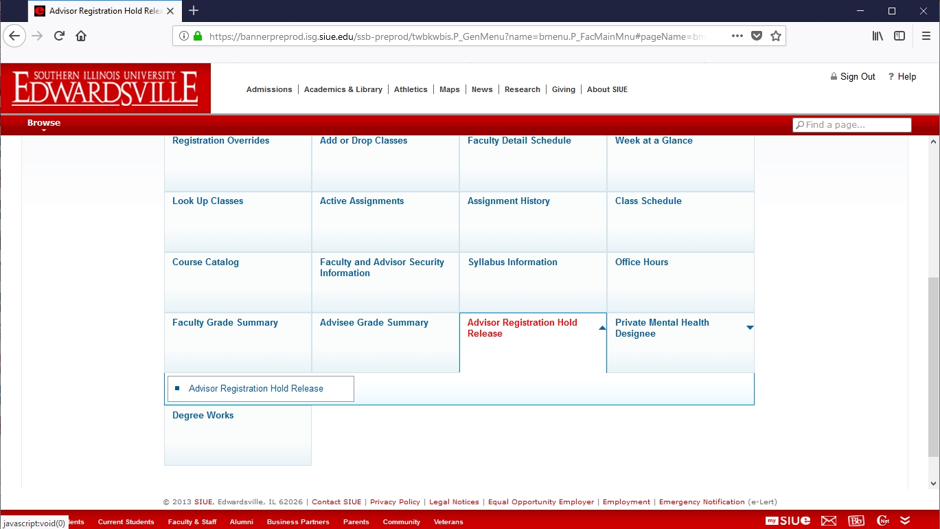Screen dimensions: 940x529
Task: Expand Private Mental Health Designee tile
Action: point(750,328)
